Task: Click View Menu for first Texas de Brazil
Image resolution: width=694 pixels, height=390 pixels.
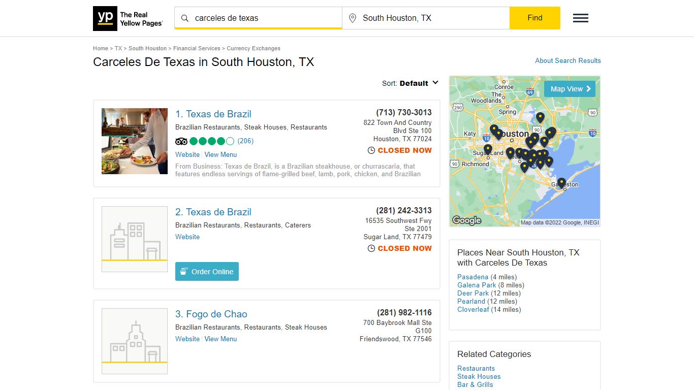Action: point(220,154)
